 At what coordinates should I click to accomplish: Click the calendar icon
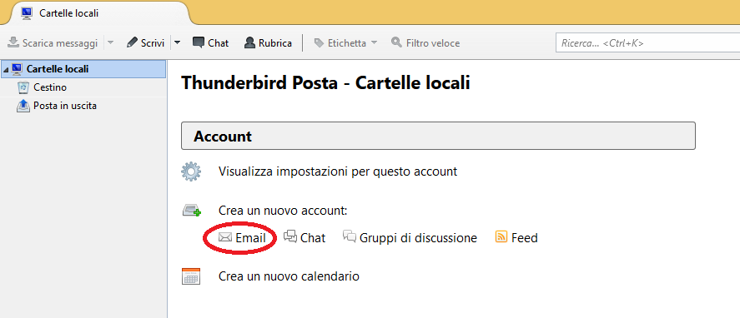click(191, 276)
